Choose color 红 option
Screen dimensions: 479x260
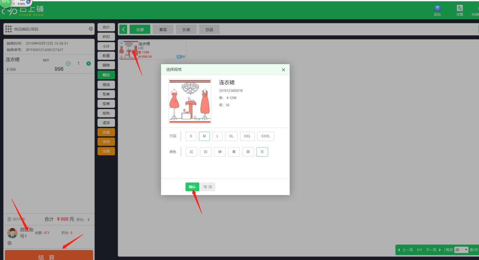click(x=191, y=152)
